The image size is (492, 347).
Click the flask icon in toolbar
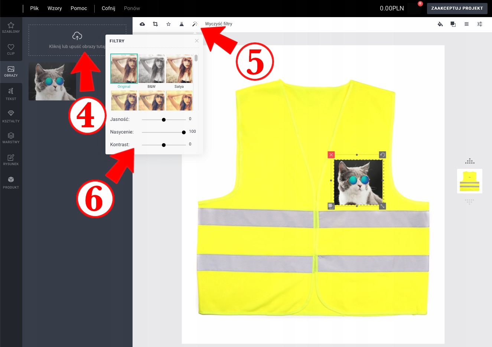[x=182, y=24]
